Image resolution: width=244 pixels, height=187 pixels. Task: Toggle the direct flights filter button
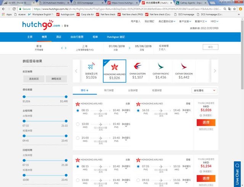tap(34, 79)
